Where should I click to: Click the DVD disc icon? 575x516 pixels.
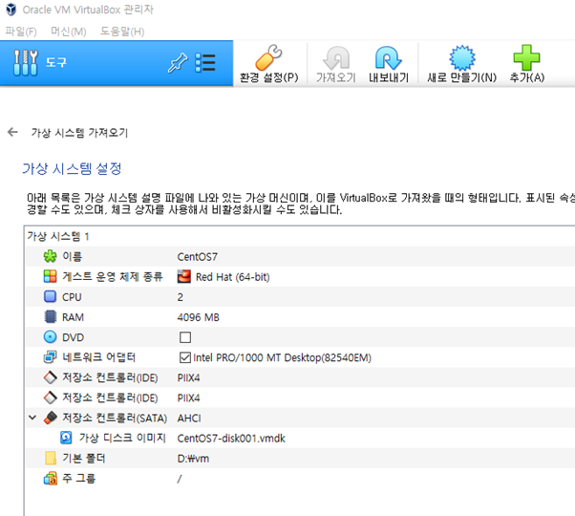51,336
